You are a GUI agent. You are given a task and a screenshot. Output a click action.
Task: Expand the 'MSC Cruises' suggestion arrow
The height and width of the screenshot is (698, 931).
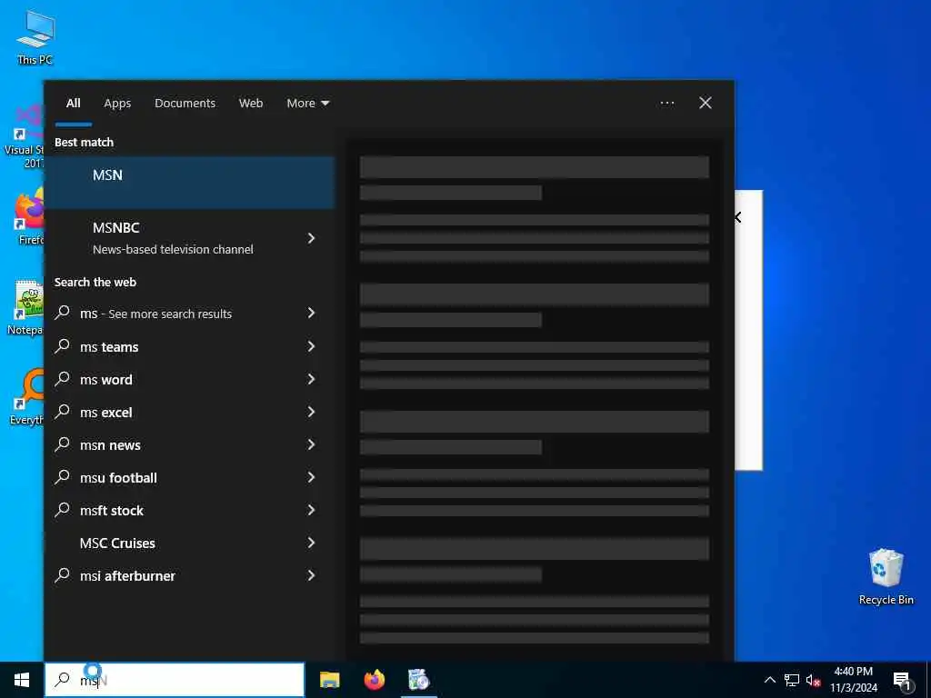point(311,542)
